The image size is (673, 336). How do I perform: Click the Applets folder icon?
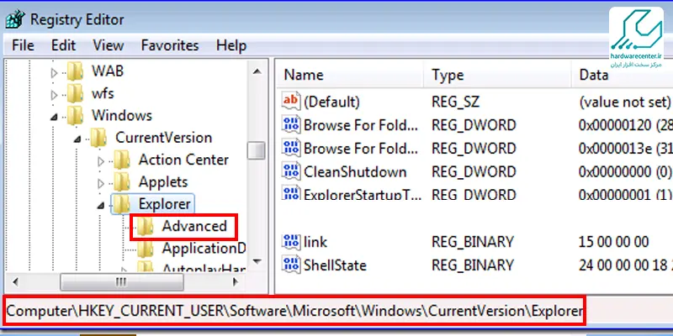click(122, 182)
